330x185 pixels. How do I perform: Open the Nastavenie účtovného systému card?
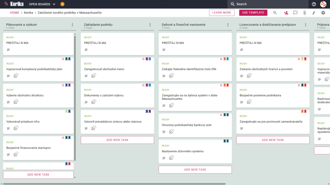(x=195, y=152)
